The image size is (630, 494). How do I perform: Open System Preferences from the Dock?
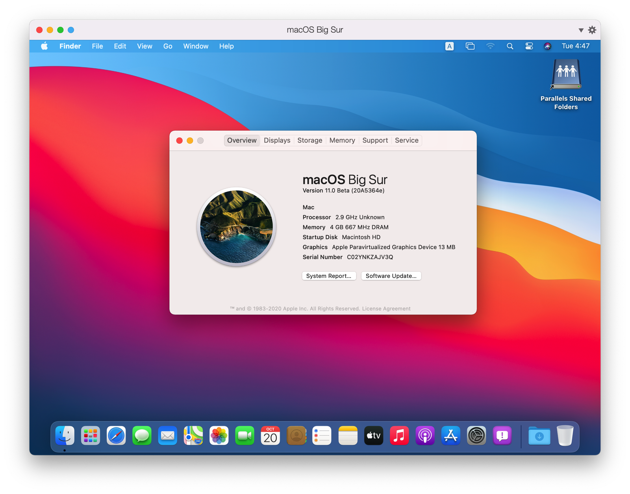point(476,435)
